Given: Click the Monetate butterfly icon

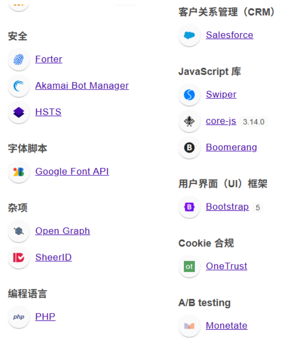Looking at the screenshot, I should (x=189, y=326).
